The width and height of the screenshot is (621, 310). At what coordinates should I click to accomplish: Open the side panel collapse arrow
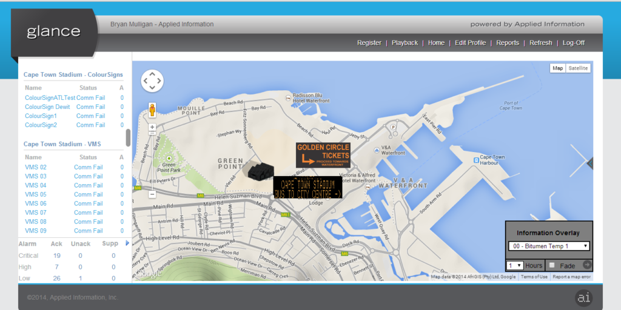tap(590, 163)
